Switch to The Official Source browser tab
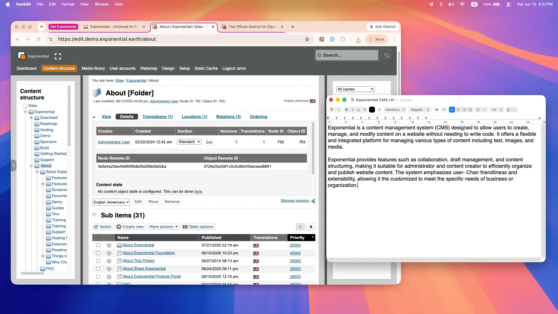The height and width of the screenshot is (314, 558). (x=253, y=27)
